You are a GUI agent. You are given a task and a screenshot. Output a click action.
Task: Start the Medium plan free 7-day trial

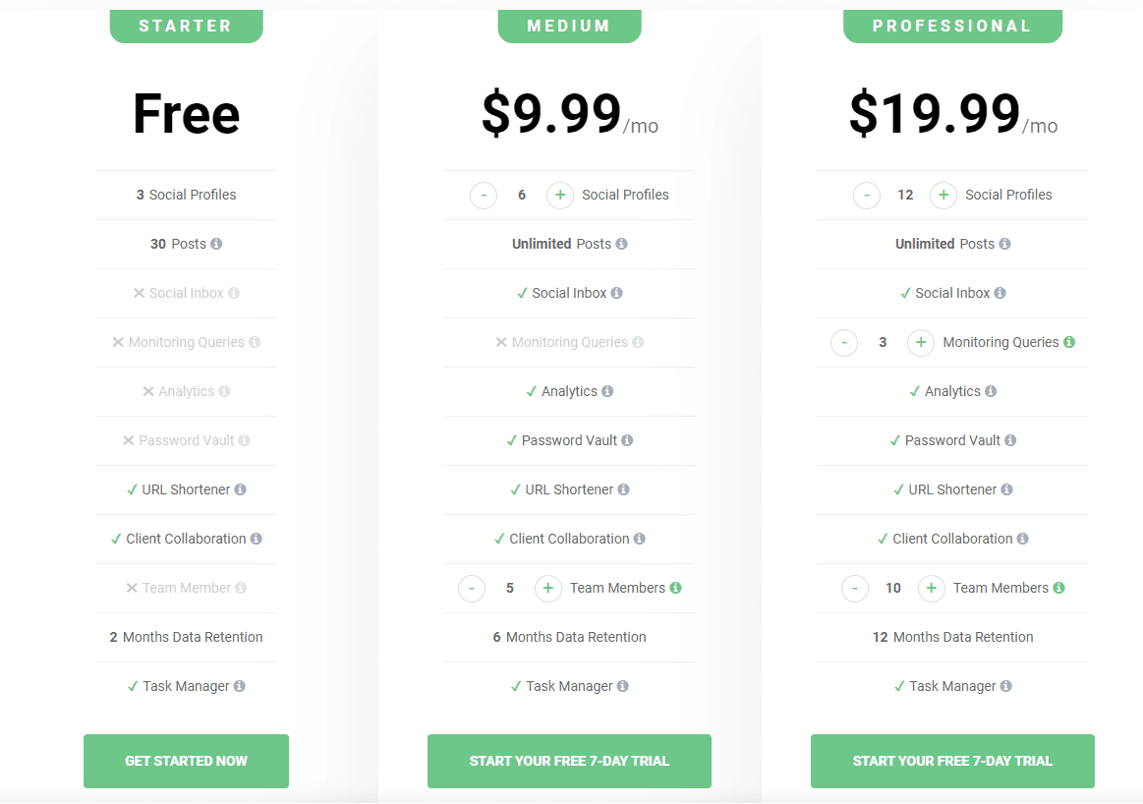[569, 761]
